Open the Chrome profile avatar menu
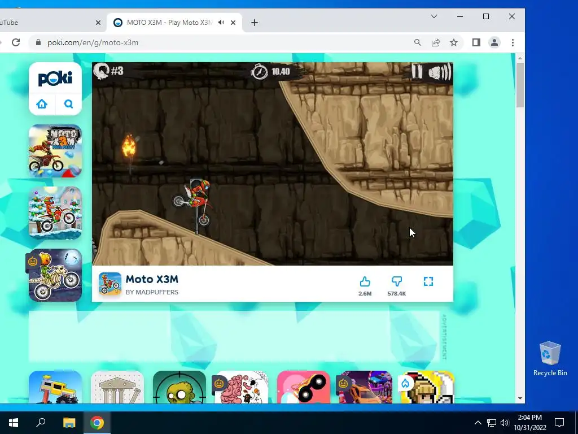 [494, 42]
